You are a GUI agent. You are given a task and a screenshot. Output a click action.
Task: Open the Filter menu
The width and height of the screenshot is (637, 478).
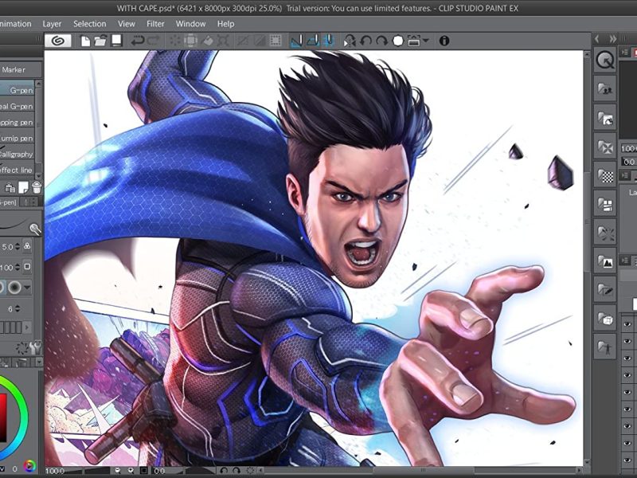click(155, 24)
